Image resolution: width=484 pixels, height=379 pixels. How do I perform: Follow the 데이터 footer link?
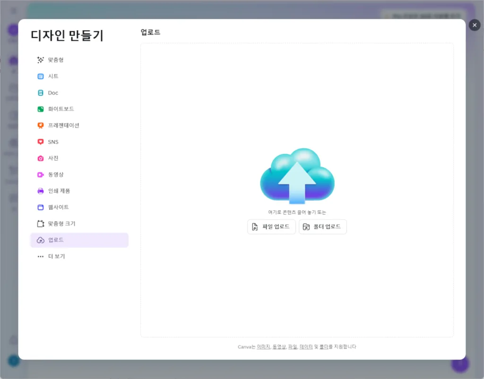(306, 347)
